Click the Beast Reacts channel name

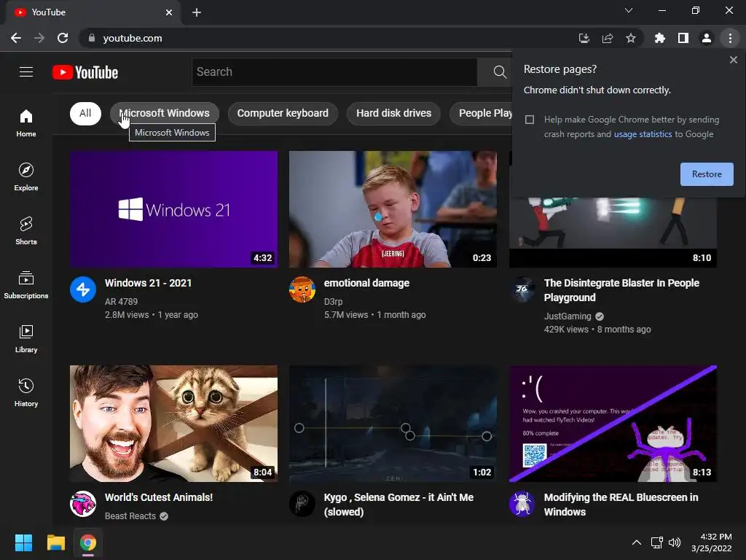[130, 516]
